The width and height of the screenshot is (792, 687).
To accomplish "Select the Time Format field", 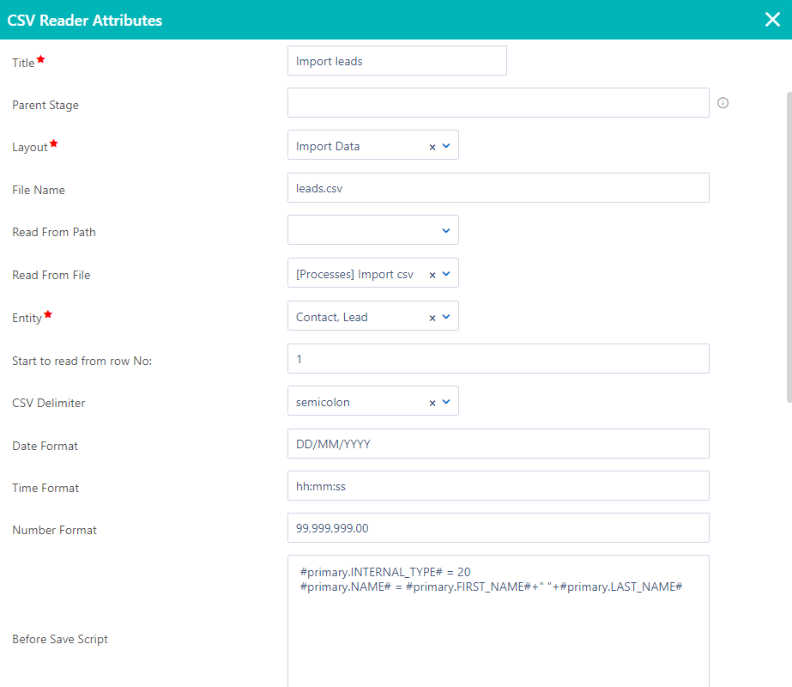I will click(x=498, y=485).
